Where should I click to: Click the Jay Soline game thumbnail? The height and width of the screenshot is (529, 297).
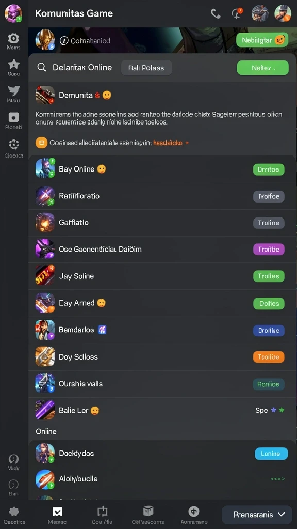[45, 276]
